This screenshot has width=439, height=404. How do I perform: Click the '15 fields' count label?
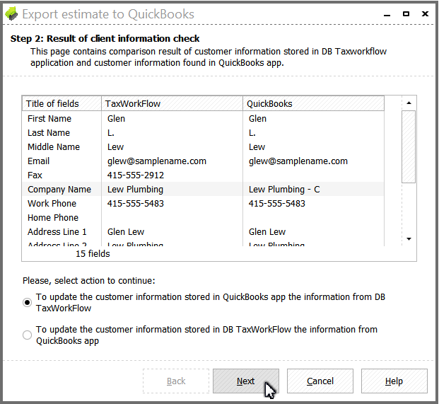pos(93,253)
